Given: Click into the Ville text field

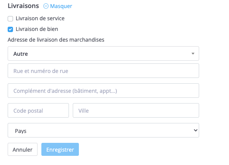Looking at the screenshot, I should 136,110.
